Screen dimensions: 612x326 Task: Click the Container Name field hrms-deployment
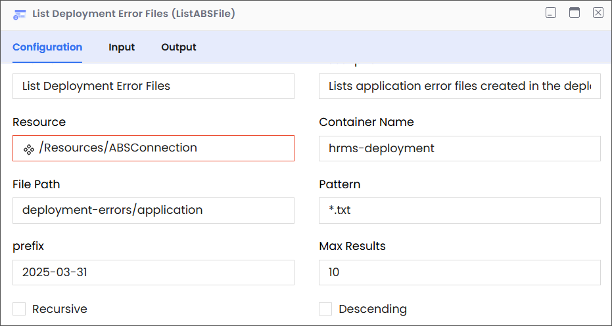(459, 148)
